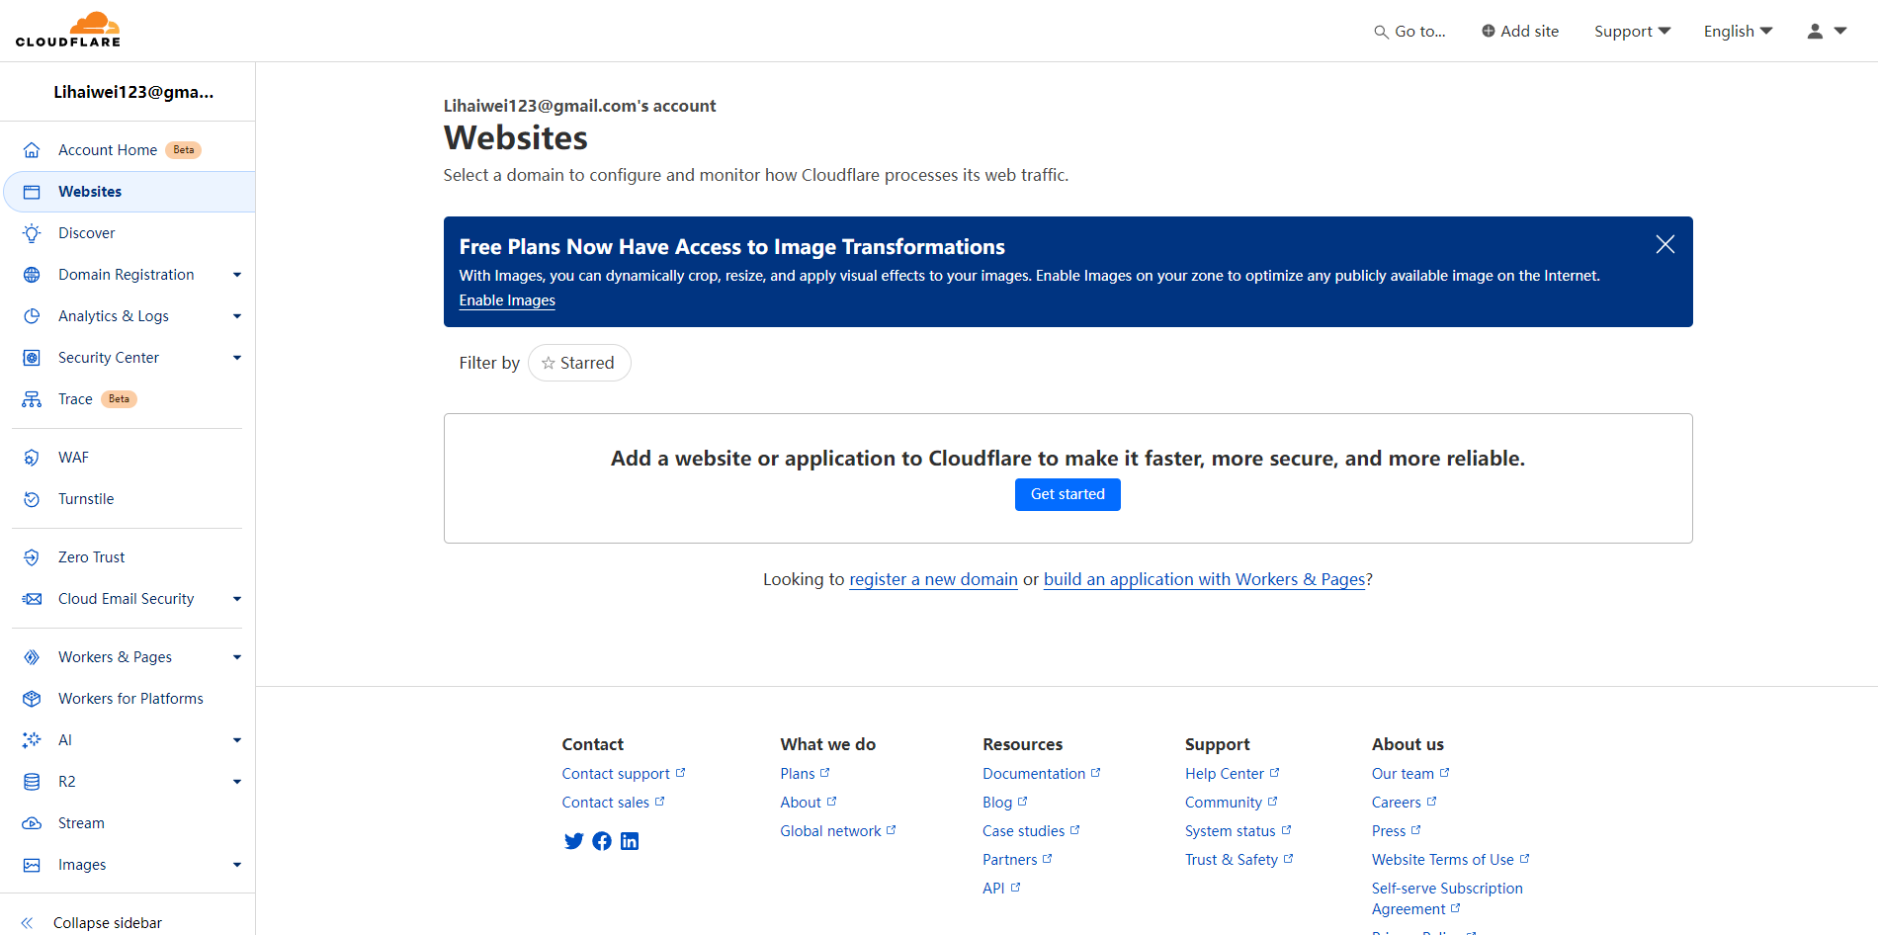This screenshot has height=935, width=1878.
Task: Open the Facebook social icon
Action: [x=602, y=841]
